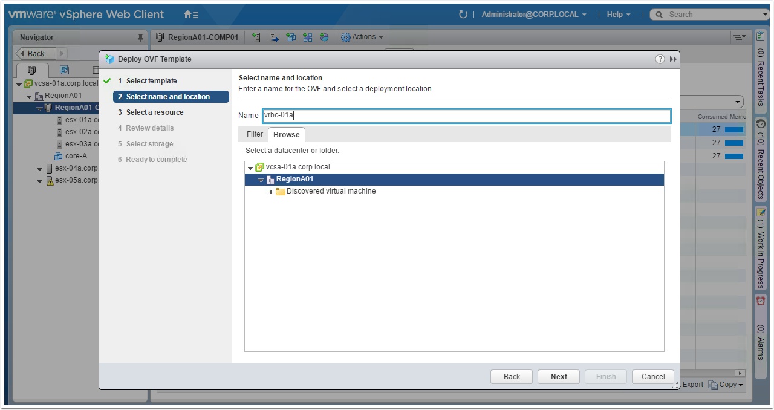This screenshot has height=410, width=774.
Task: Open the search options dropdown arrow
Action: click(766, 15)
